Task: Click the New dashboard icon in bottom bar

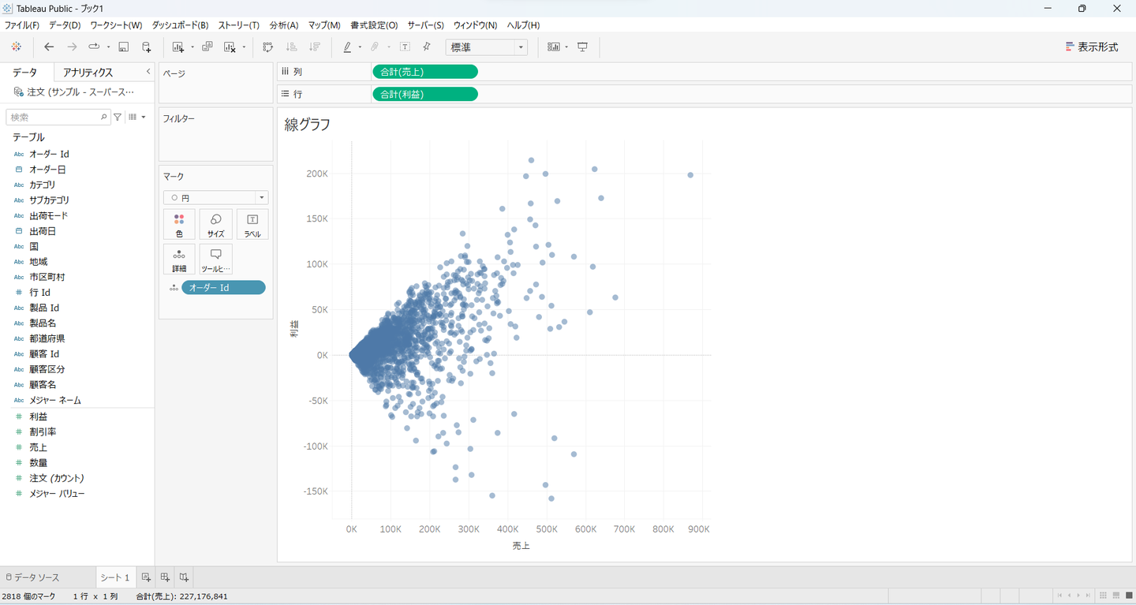Action: click(x=165, y=577)
